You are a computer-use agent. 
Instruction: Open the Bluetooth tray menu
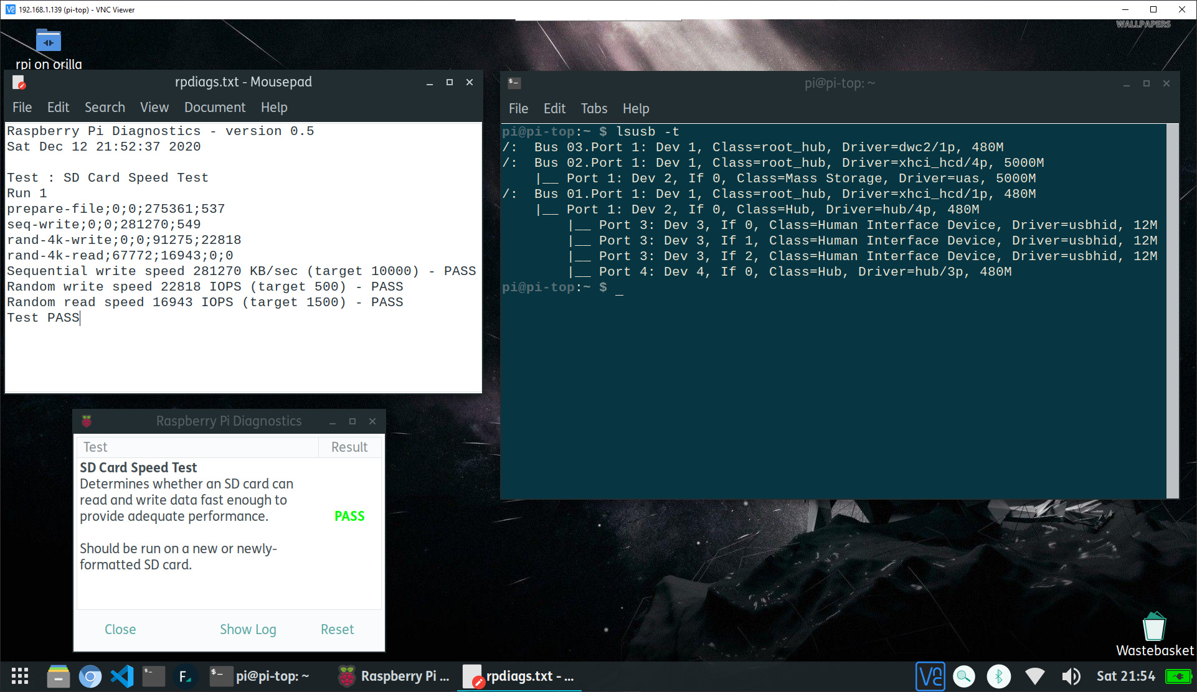pyautogui.click(x=999, y=676)
